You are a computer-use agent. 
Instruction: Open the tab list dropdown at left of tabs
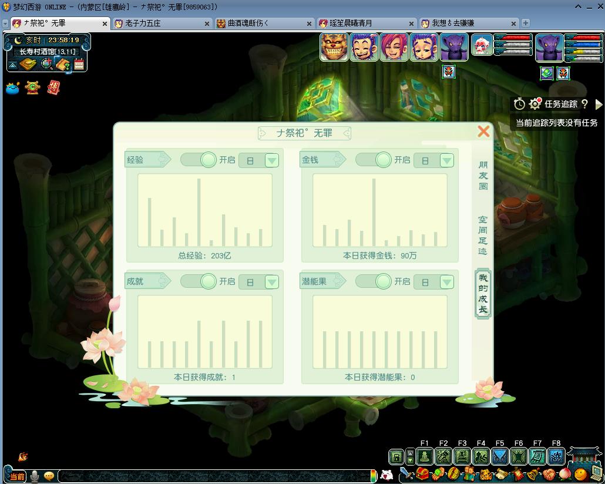[5, 23]
